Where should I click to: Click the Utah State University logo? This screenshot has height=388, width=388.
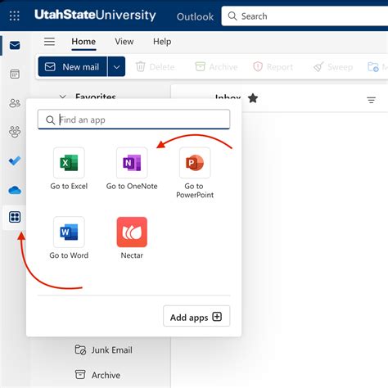pos(95,15)
